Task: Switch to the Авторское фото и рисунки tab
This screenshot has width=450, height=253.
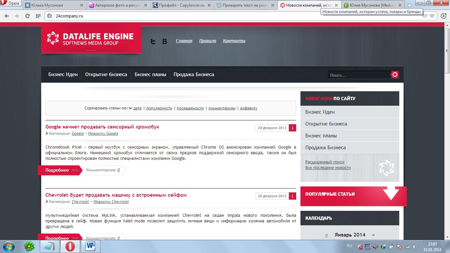Action: pos(118,5)
